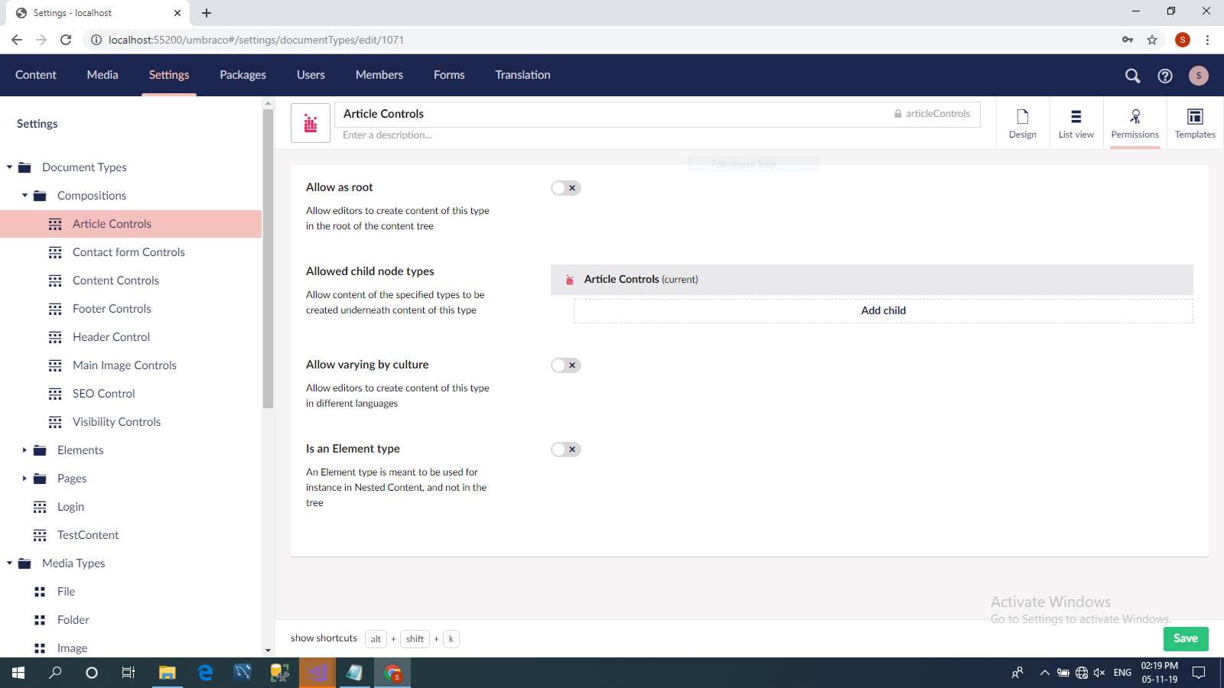
Task: Click Article Controls (current) child node entry
Action: [872, 280]
